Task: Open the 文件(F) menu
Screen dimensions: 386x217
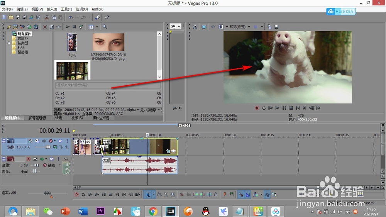Action: pyautogui.click(x=7, y=9)
